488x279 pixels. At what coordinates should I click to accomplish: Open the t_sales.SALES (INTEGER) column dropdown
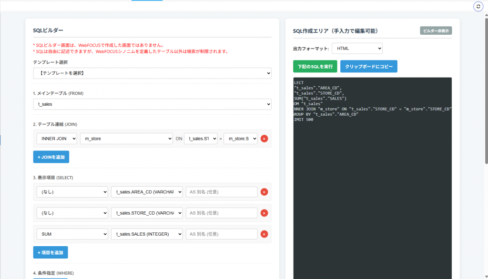147,234
